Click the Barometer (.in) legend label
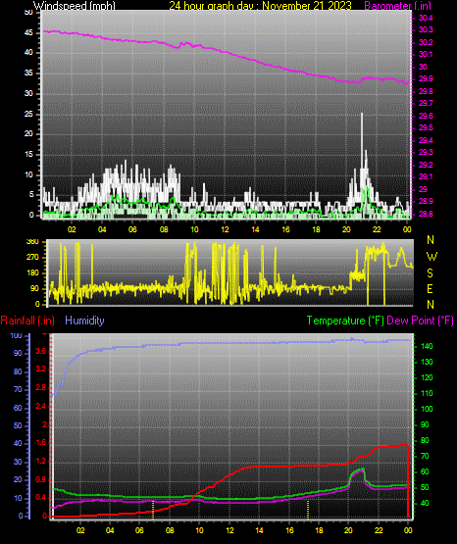 click(397, 5)
